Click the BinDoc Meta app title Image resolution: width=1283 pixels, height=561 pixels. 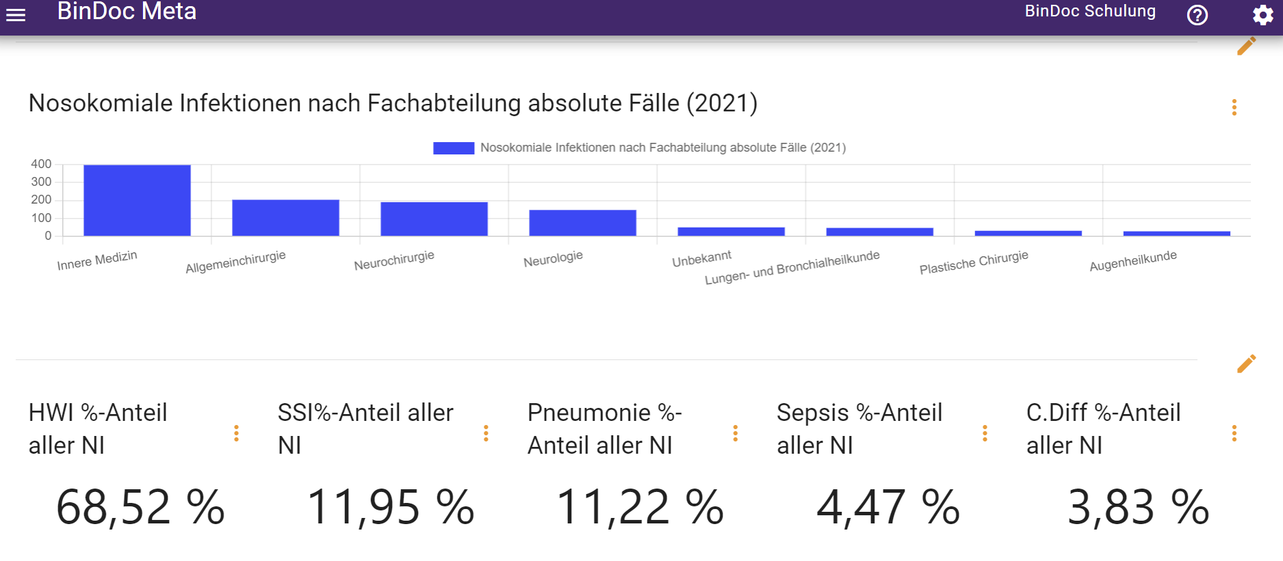127,12
